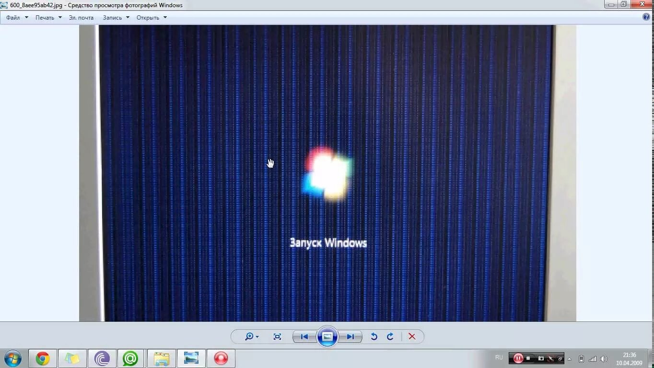This screenshot has height=368, width=654.
Task: Open the green Mail.ru Agent icon
Action: tap(130, 358)
